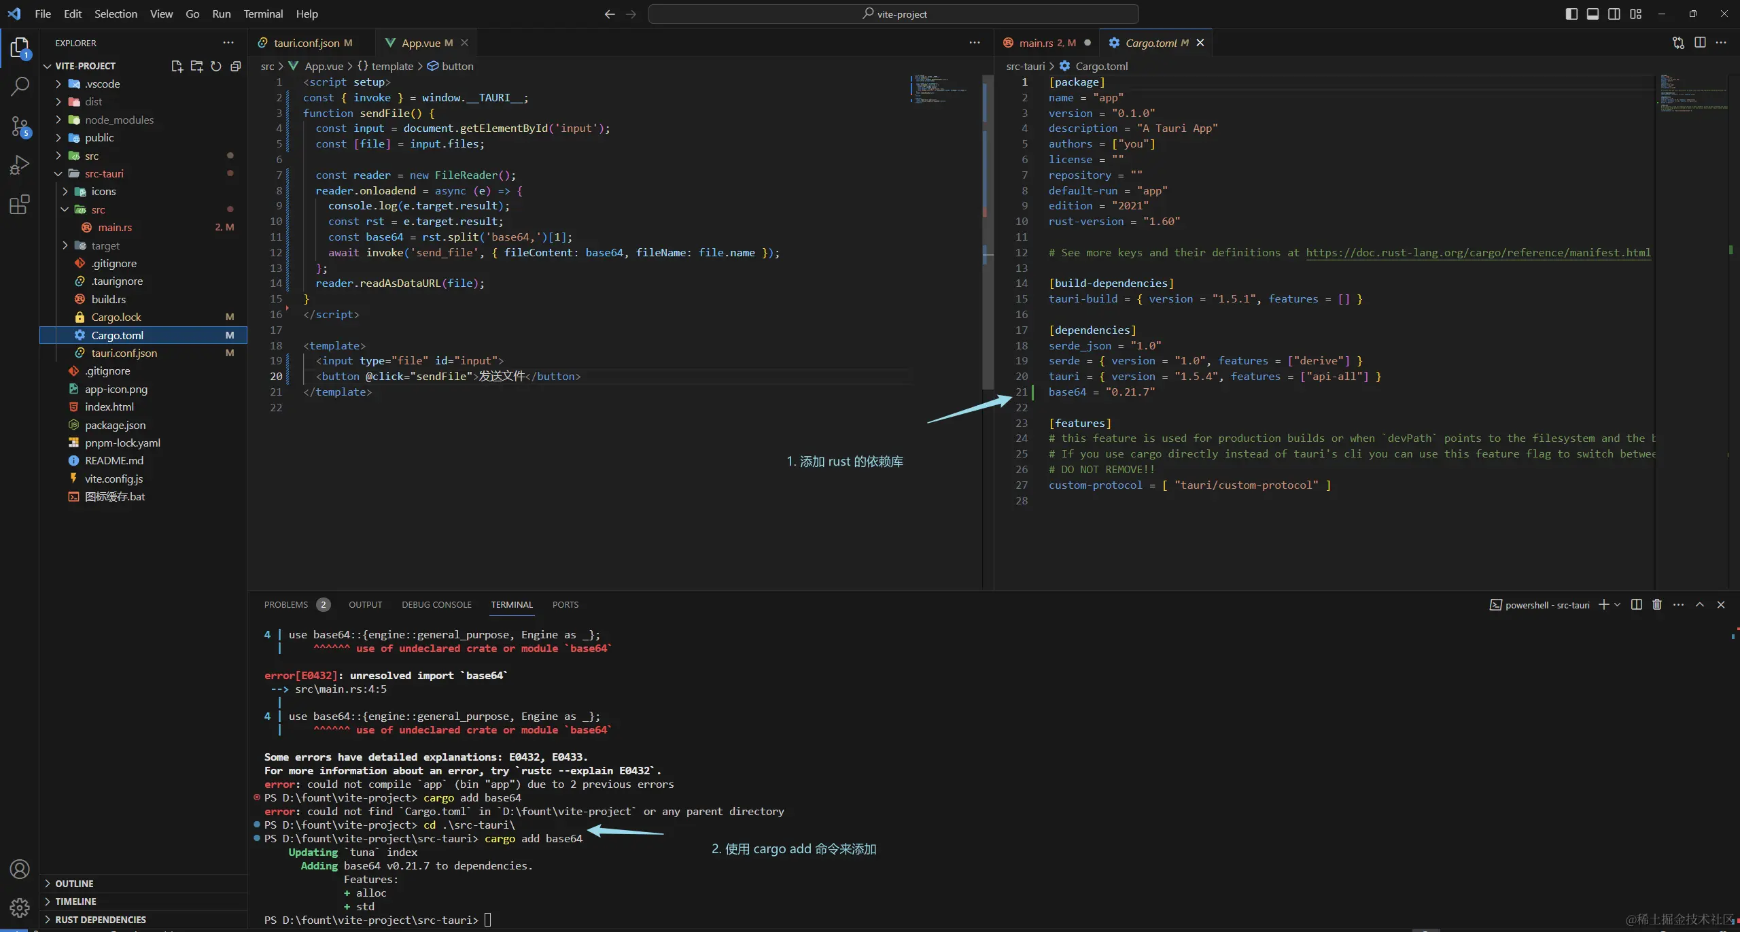Open new terminal launch profile dropdown
1740x932 pixels.
tap(1618, 604)
